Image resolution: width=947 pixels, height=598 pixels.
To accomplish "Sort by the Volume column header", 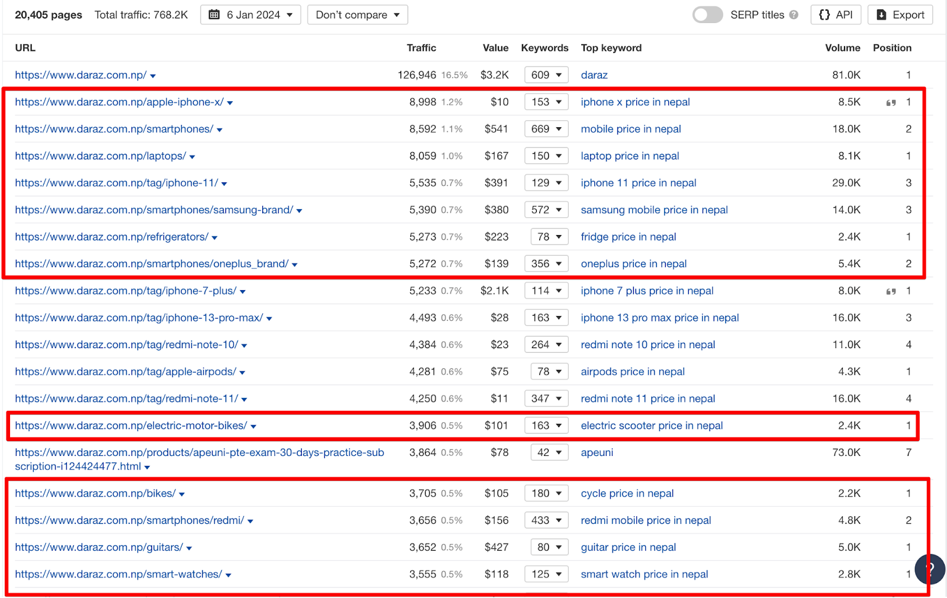I will 843,48.
